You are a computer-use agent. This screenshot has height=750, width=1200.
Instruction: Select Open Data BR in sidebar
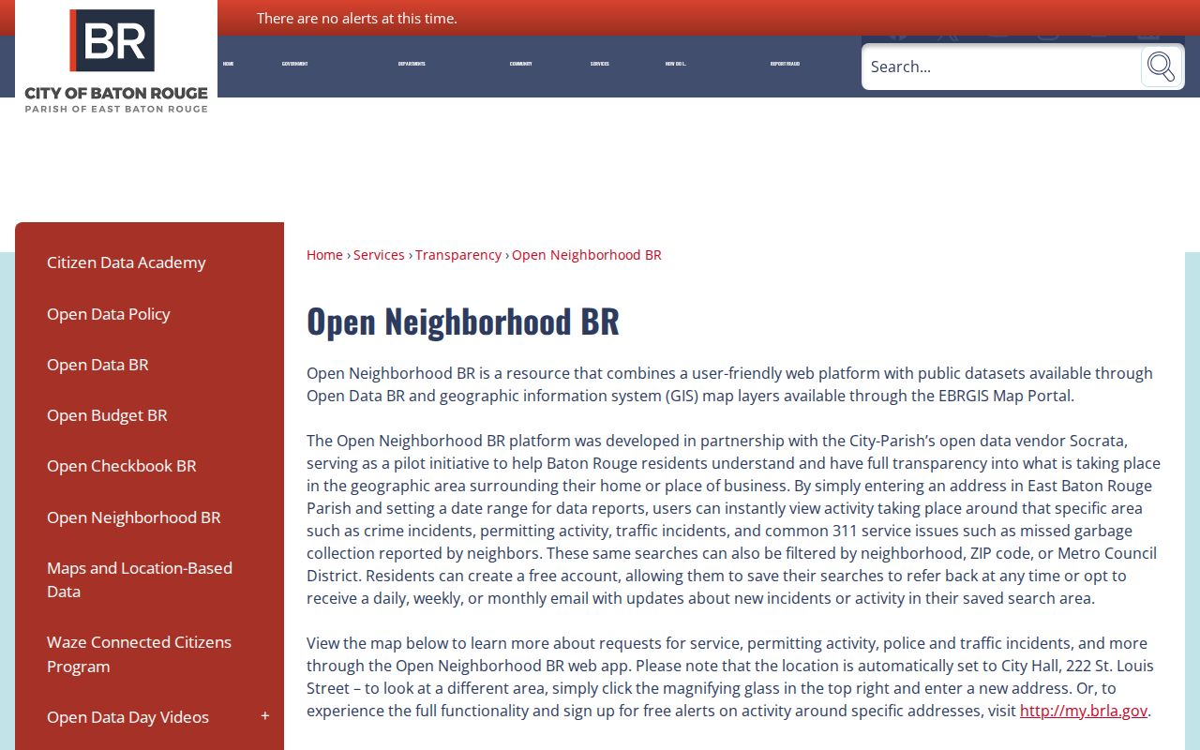tap(97, 365)
